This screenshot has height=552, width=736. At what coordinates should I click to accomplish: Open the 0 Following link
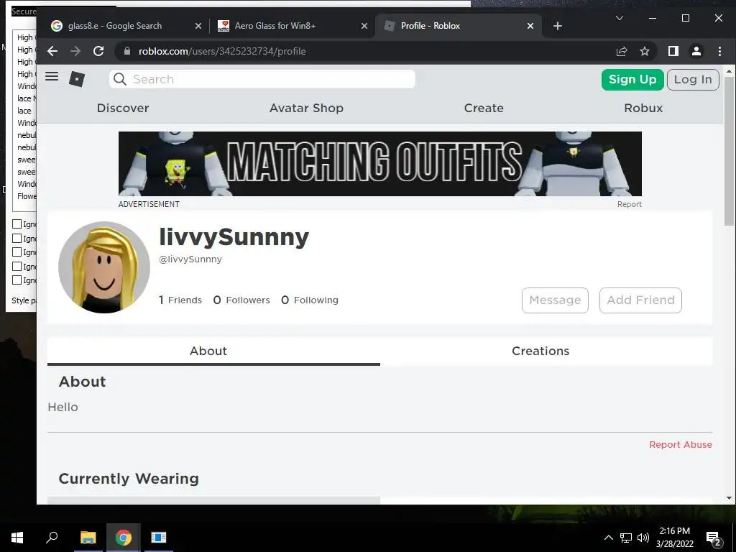pyautogui.click(x=309, y=300)
